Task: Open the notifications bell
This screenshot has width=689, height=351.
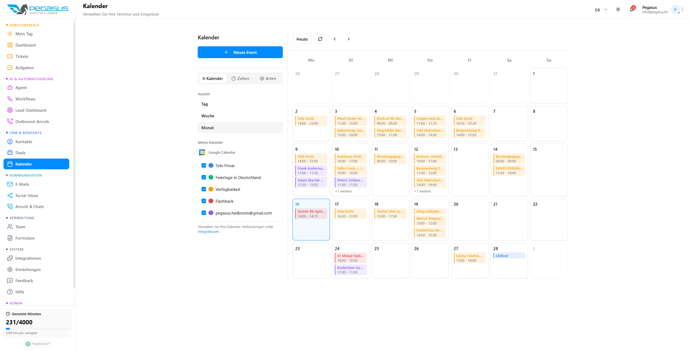Action: click(x=632, y=10)
